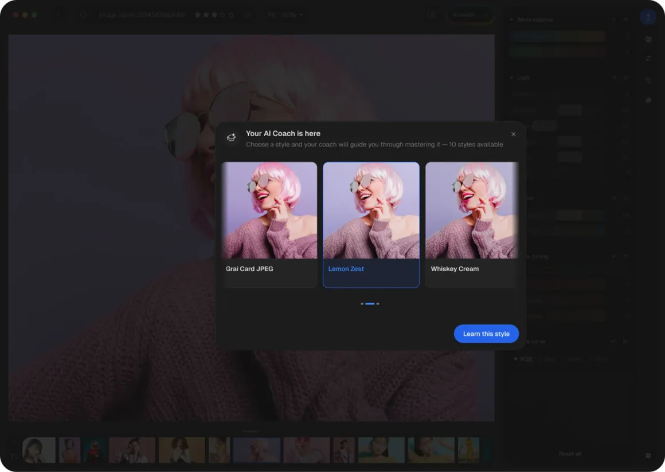
Task: Select the Lemon Zest style preview image
Action: click(x=371, y=211)
